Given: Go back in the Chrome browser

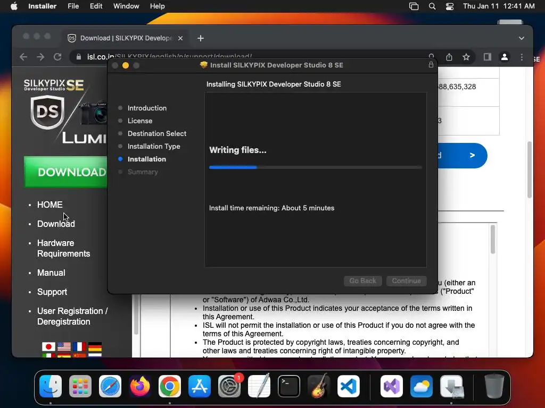Looking at the screenshot, I should coord(23,56).
